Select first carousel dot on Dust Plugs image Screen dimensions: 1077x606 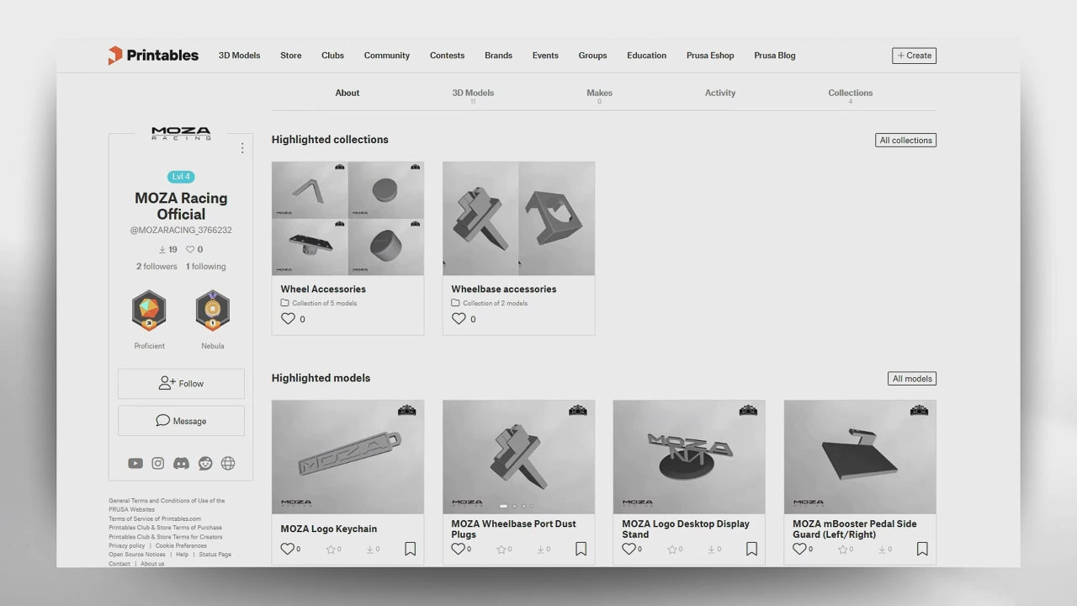(503, 506)
